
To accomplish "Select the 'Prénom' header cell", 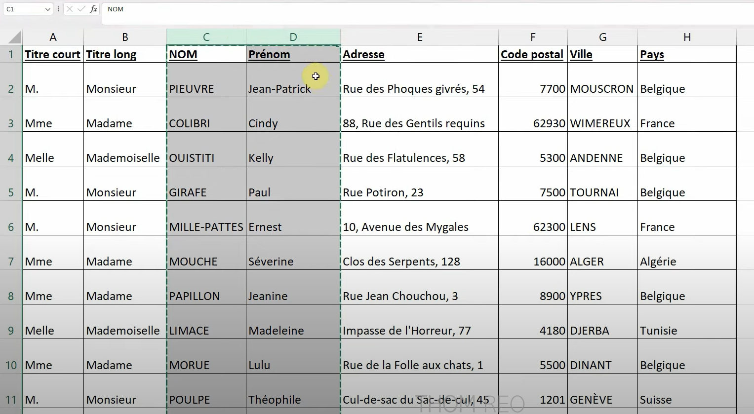I will [293, 54].
